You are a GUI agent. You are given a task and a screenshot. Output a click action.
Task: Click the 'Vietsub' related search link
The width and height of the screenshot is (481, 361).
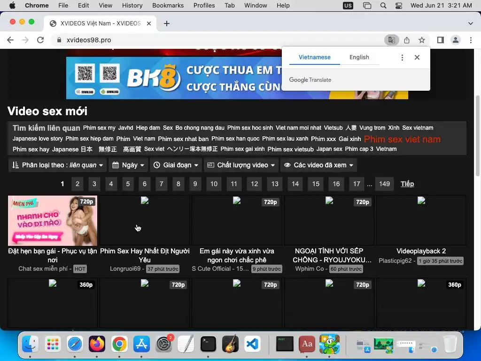[333, 128]
